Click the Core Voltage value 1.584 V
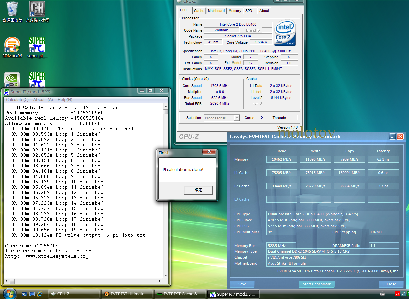Screen dimensions: 409x299 coord(261,42)
